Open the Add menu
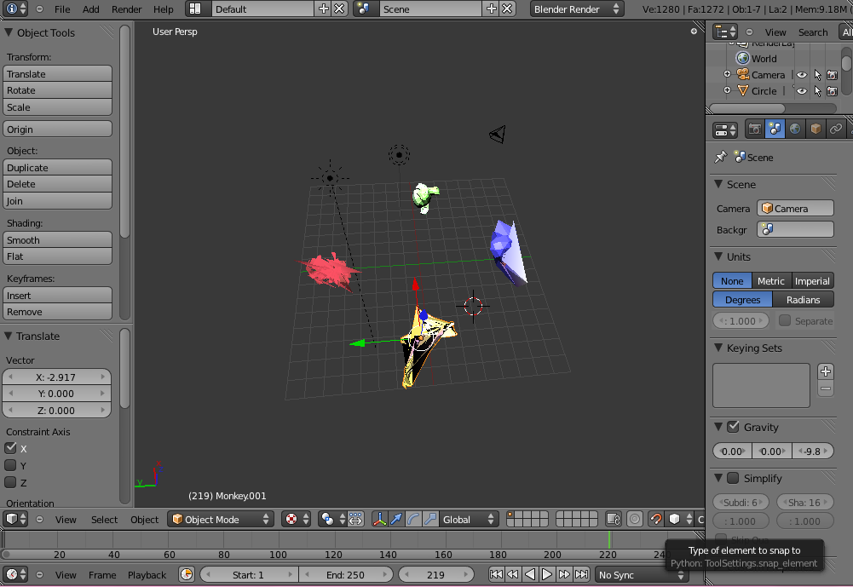The image size is (853, 587). click(x=91, y=9)
